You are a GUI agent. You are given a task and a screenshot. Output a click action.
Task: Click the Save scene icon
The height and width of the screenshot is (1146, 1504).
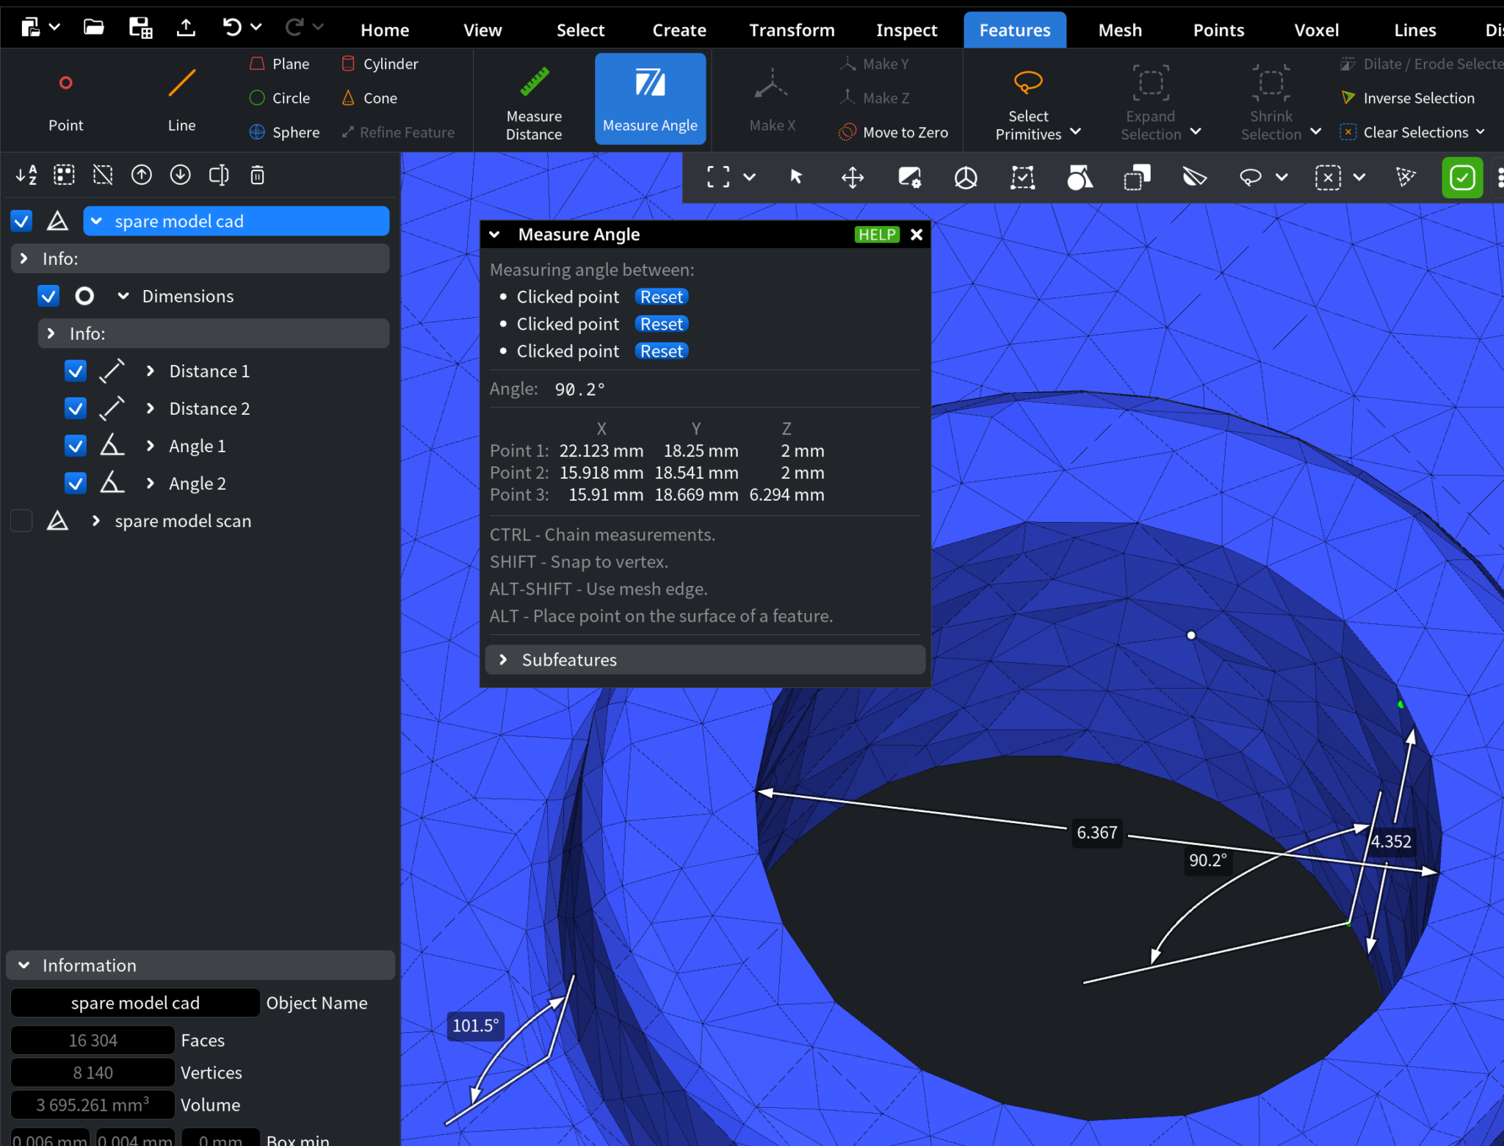140,28
